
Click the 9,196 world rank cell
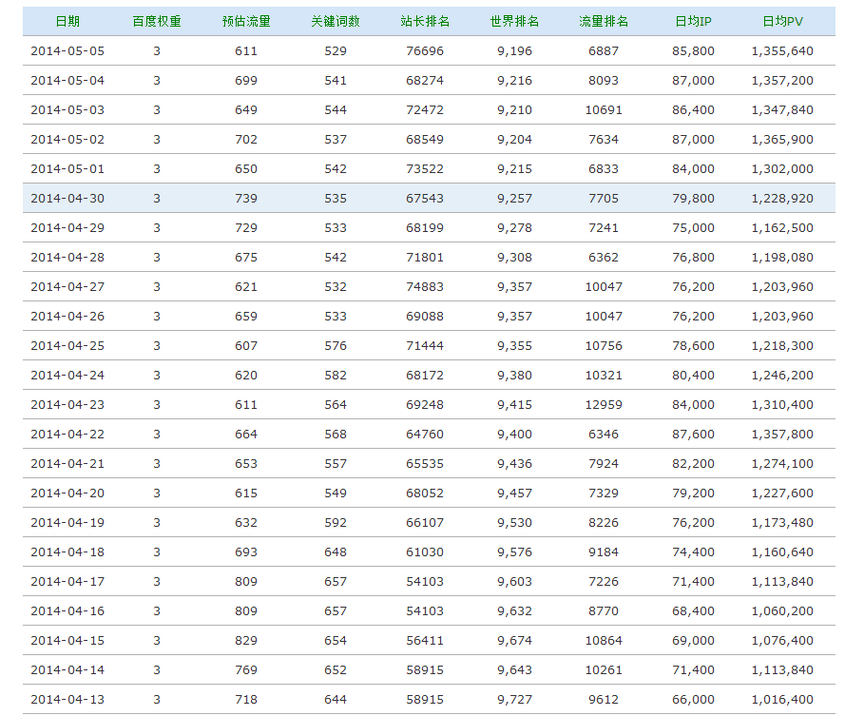(514, 50)
